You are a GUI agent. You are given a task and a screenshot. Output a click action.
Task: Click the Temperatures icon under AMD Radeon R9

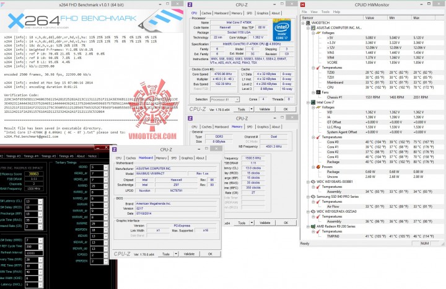pos(318,231)
